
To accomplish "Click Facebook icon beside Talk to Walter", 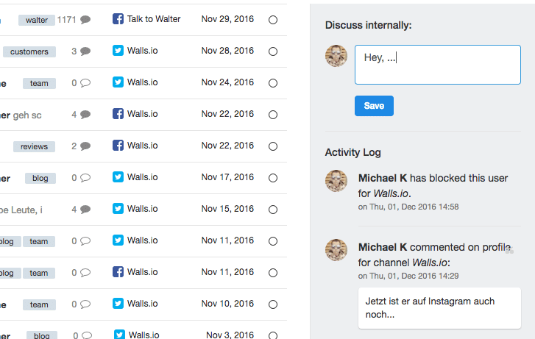I will click(x=118, y=19).
